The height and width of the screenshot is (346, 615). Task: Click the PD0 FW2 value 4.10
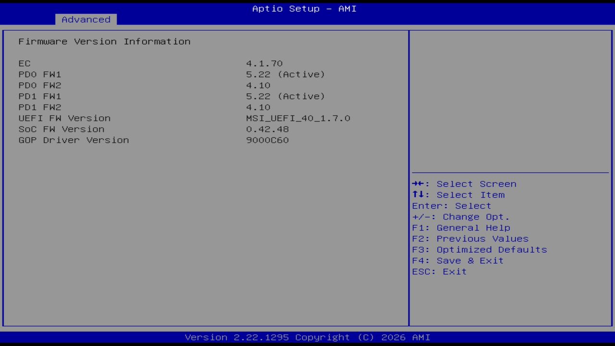click(x=258, y=86)
